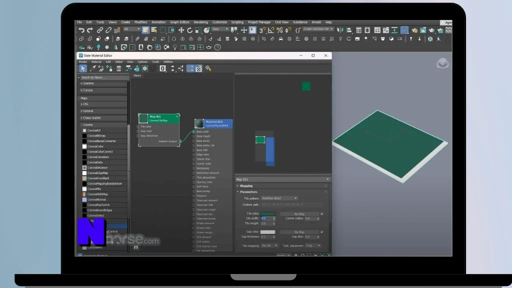Open the Create Selection Set dropdown
The height and width of the screenshot is (288, 512).
click(318, 29)
